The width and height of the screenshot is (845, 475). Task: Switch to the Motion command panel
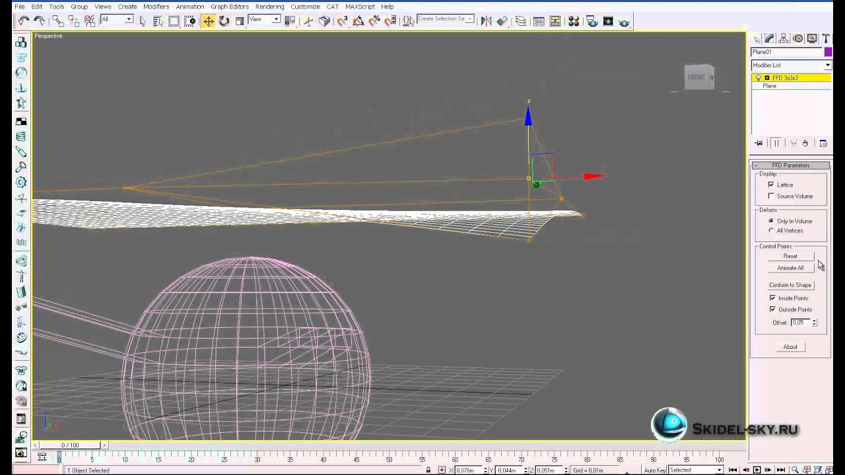point(798,38)
